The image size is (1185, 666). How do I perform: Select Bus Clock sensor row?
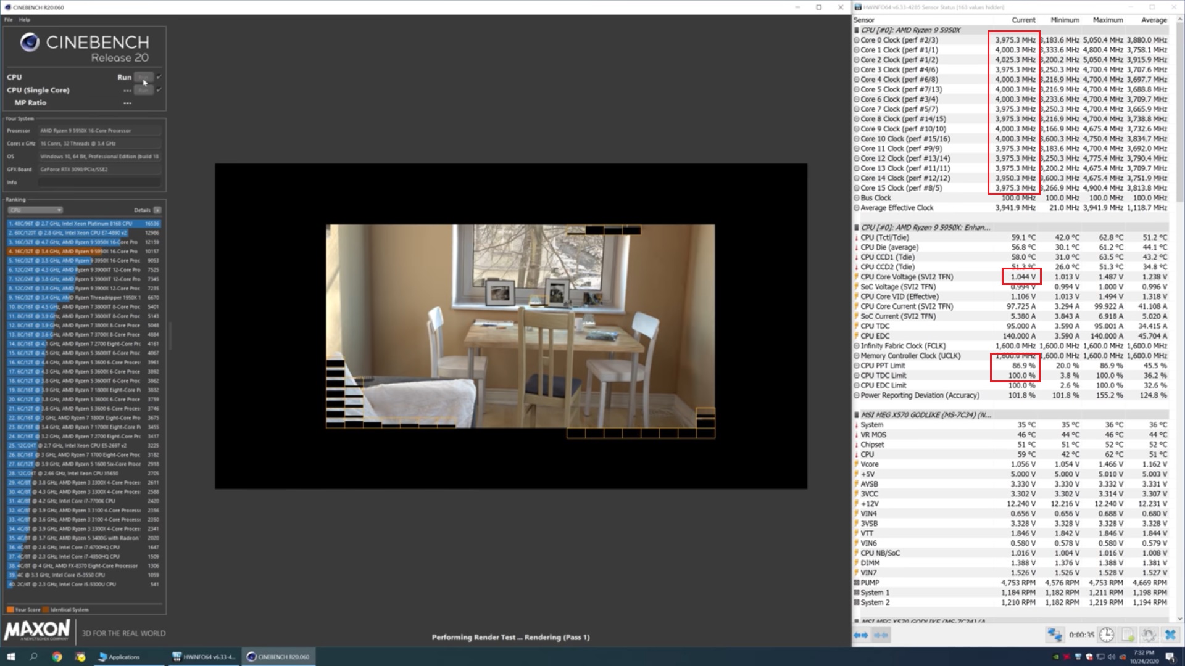(1011, 198)
